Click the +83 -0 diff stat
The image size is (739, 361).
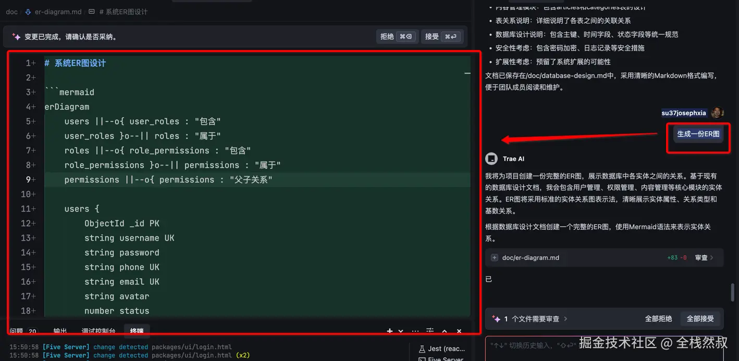[x=677, y=258]
